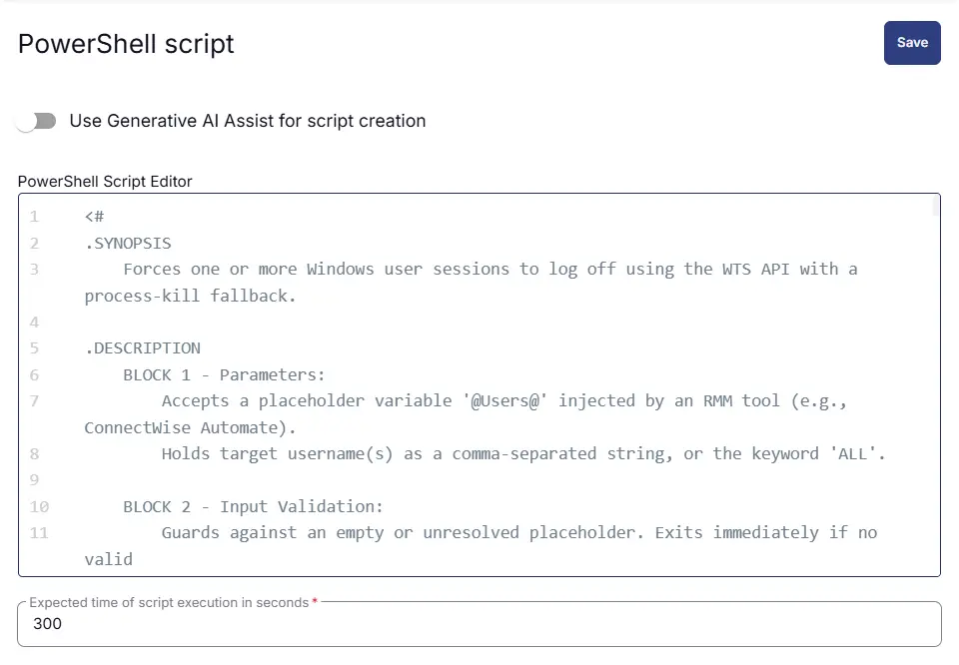
Task: Click the 'BLOCK 1 - Parameters:' line
Action: pos(224,374)
